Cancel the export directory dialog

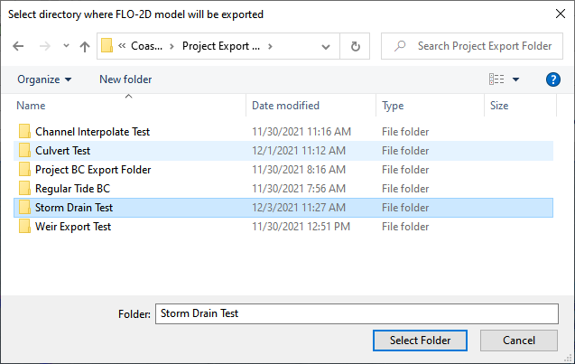pos(518,341)
